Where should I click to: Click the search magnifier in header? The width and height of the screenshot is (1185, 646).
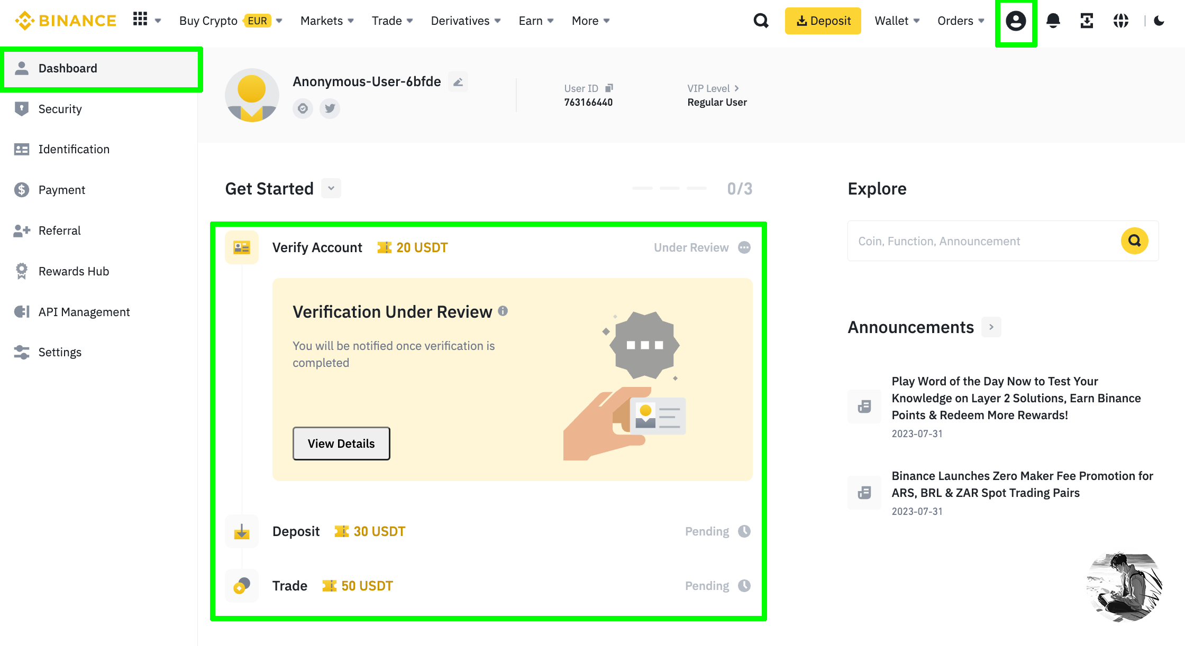(761, 21)
